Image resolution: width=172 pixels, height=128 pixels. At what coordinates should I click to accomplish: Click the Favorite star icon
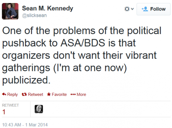point(49,94)
